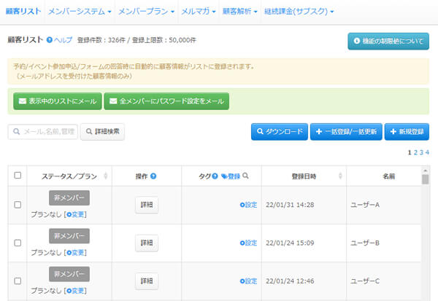Viewport: 438px width, 301px height.
Task: Expand the メンバーシステム dropdown menu
Action: coord(80,12)
